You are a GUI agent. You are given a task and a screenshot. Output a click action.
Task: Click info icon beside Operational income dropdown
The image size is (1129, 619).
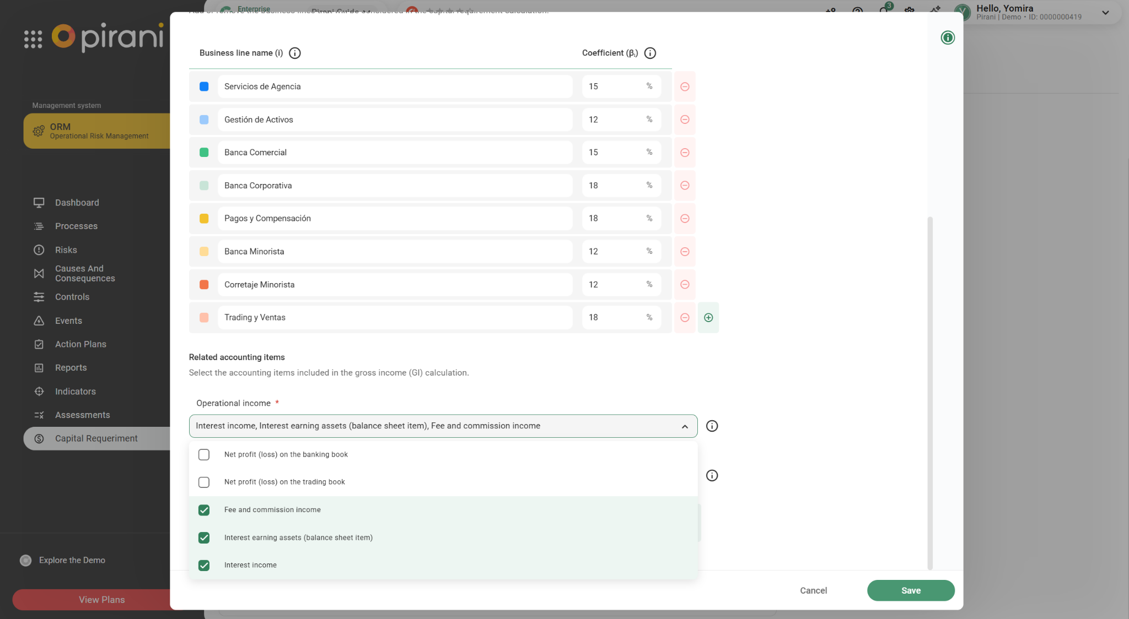pos(712,426)
